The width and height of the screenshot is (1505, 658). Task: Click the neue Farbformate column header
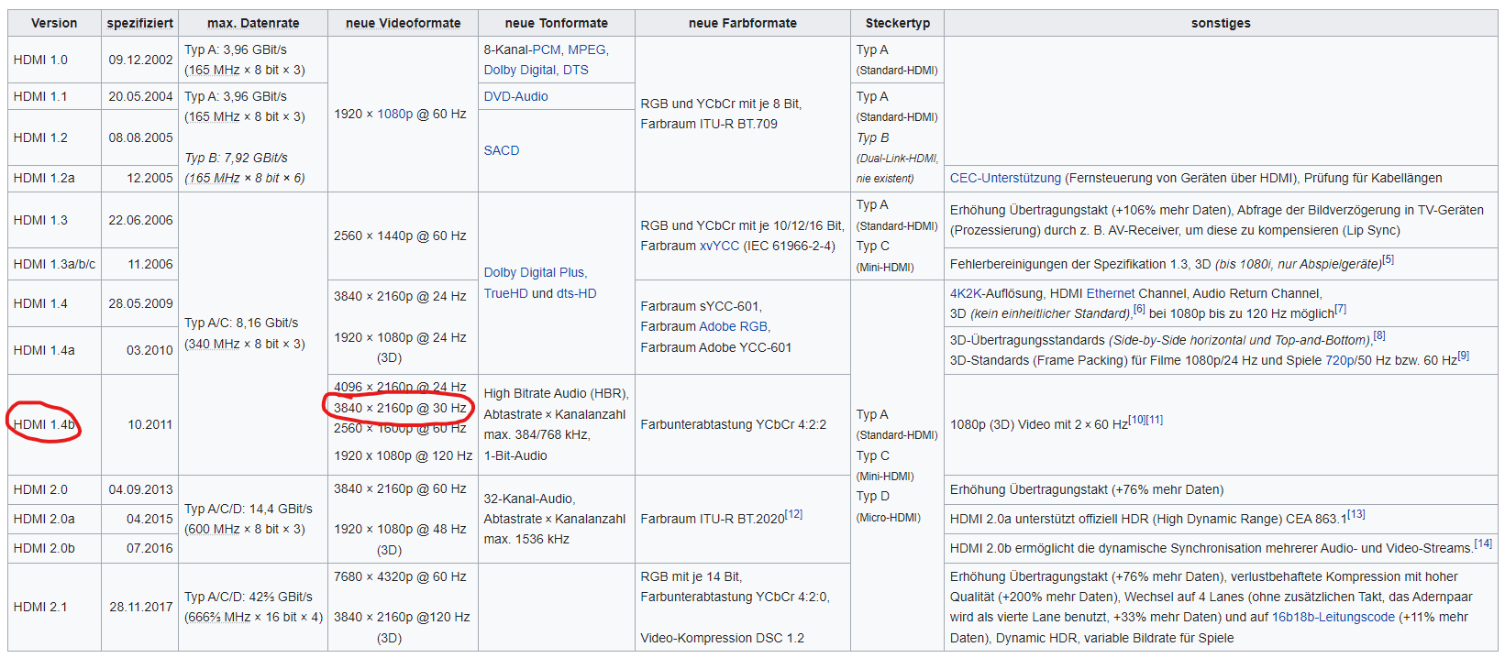point(743,23)
